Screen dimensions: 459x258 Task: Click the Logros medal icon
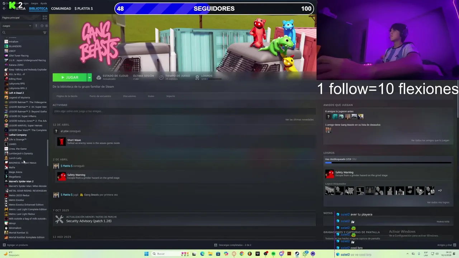tap(197, 77)
